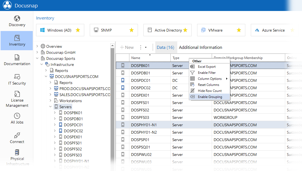The height and width of the screenshot is (171, 302).
Task: Toggle Active Directory favorite star
Action: click(x=185, y=30)
